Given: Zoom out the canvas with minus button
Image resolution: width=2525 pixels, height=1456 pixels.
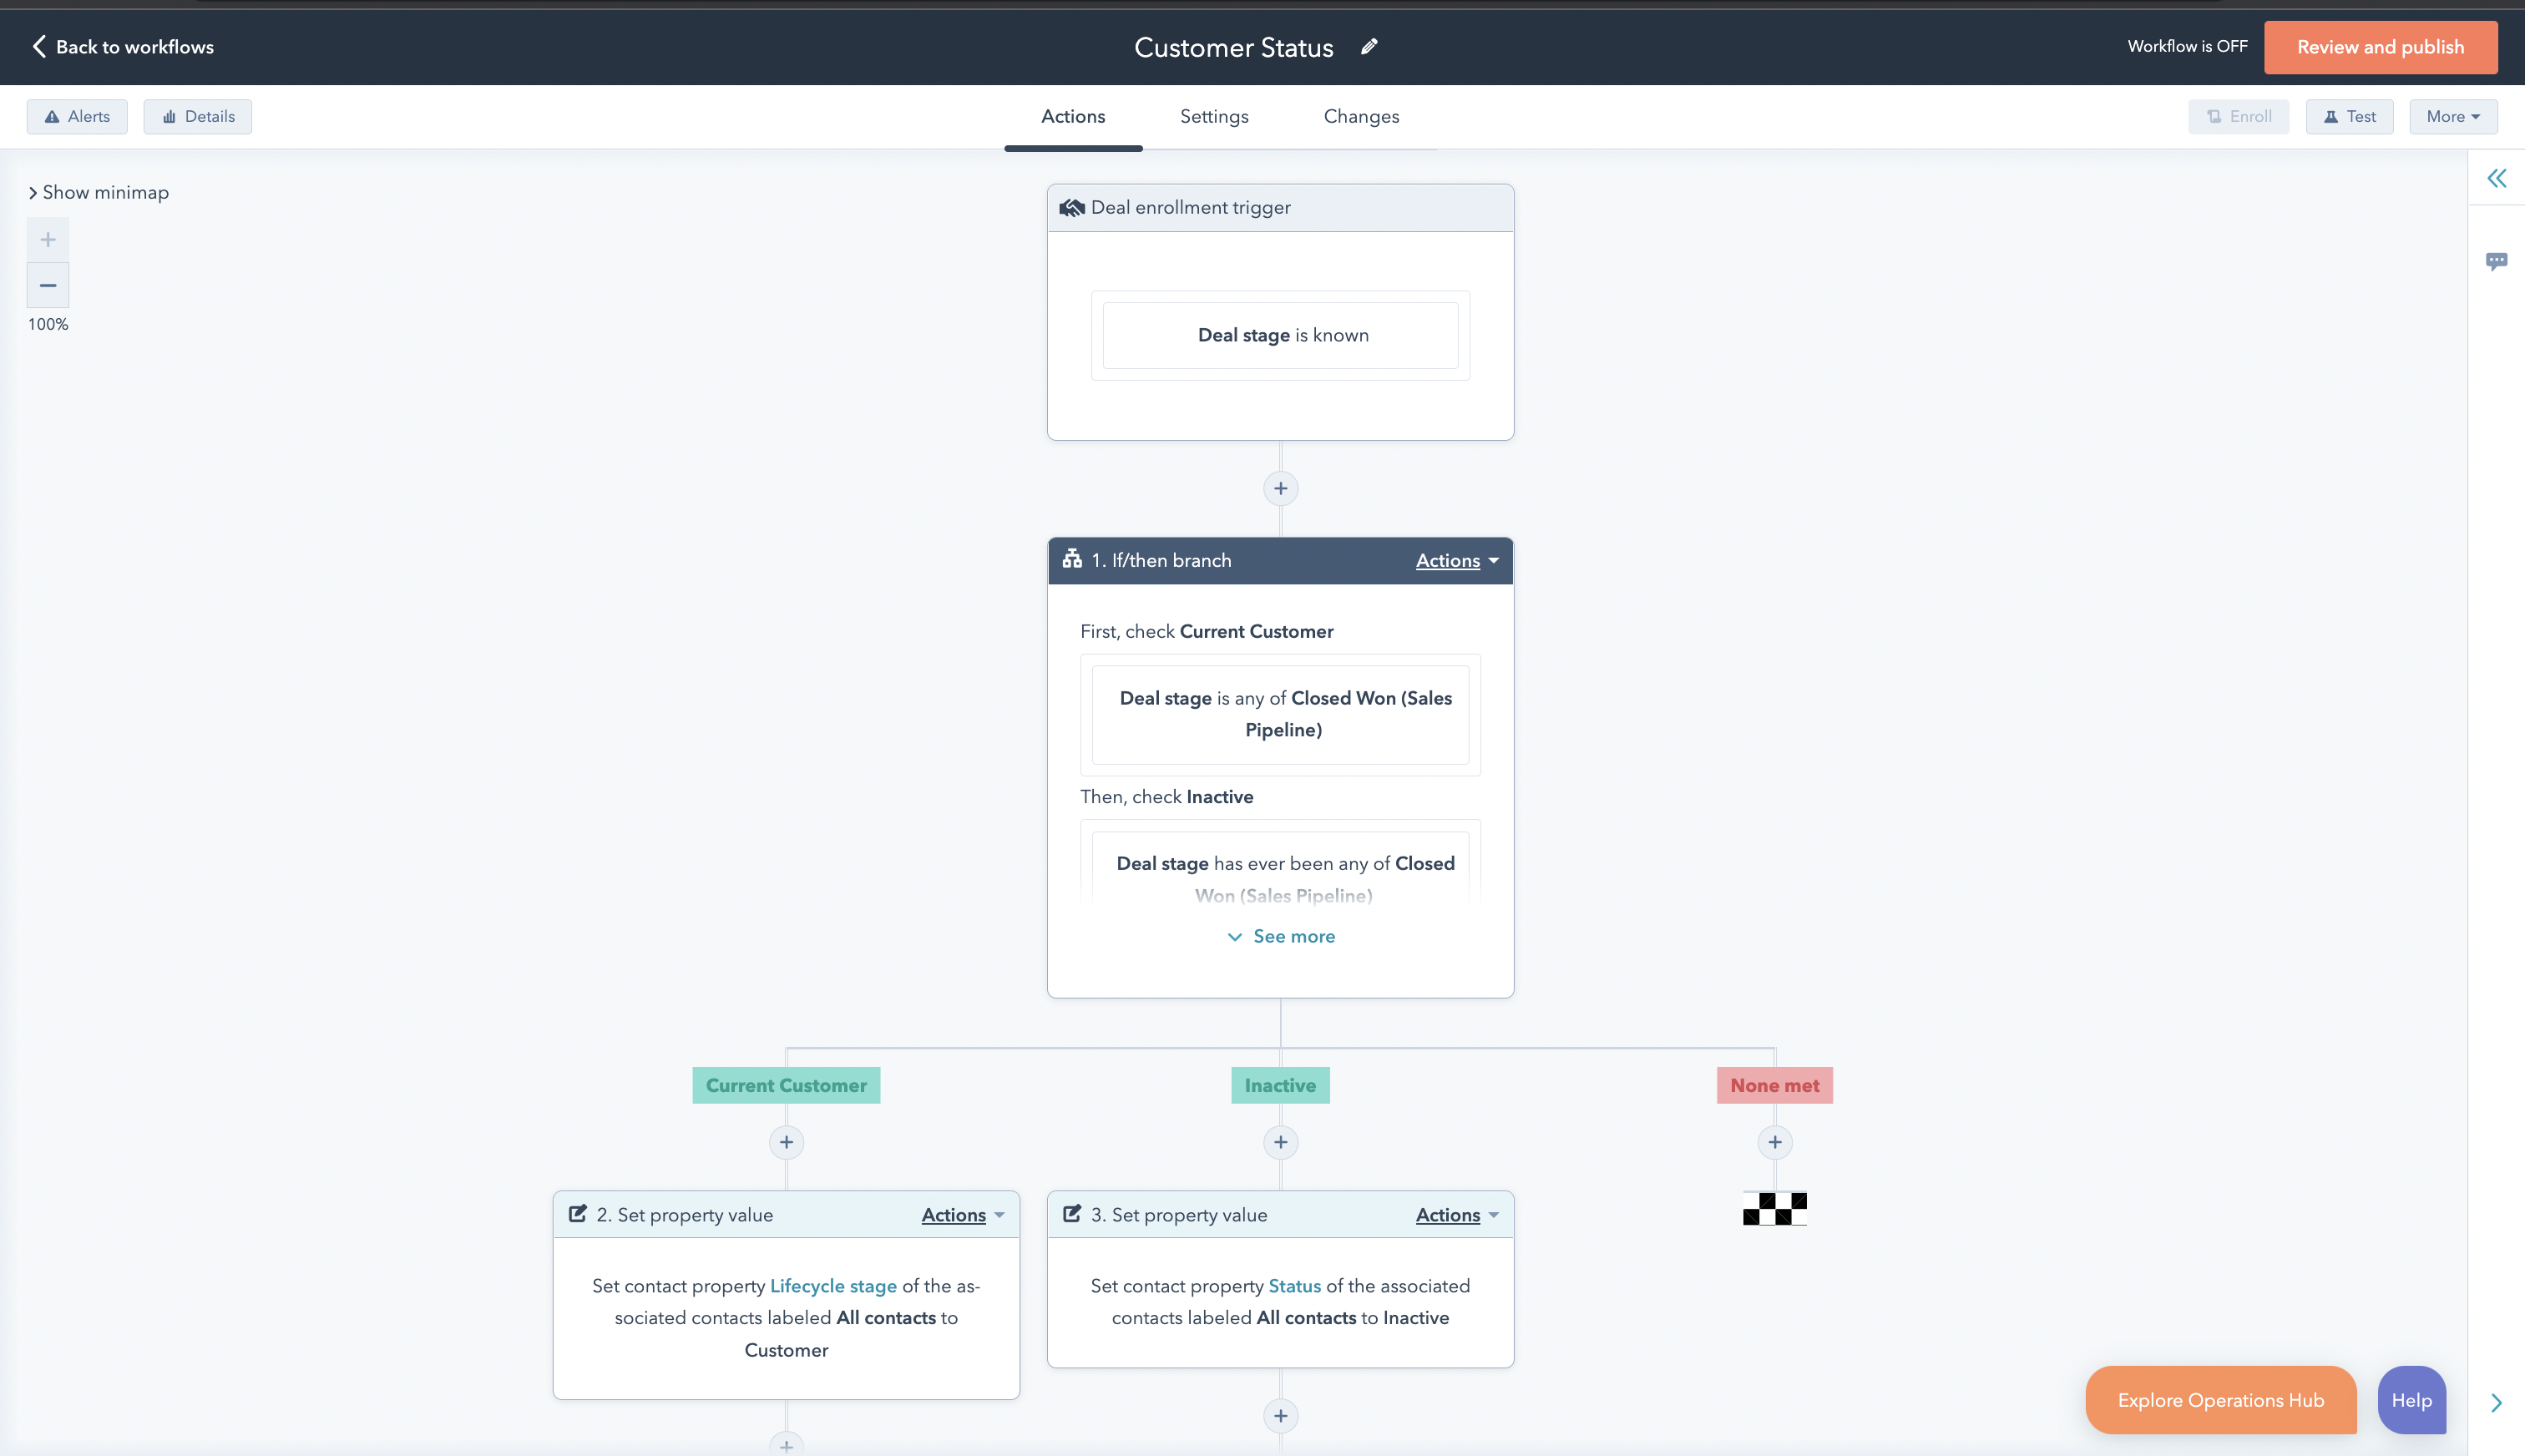Looking at the screenshot, I should 48,286.
